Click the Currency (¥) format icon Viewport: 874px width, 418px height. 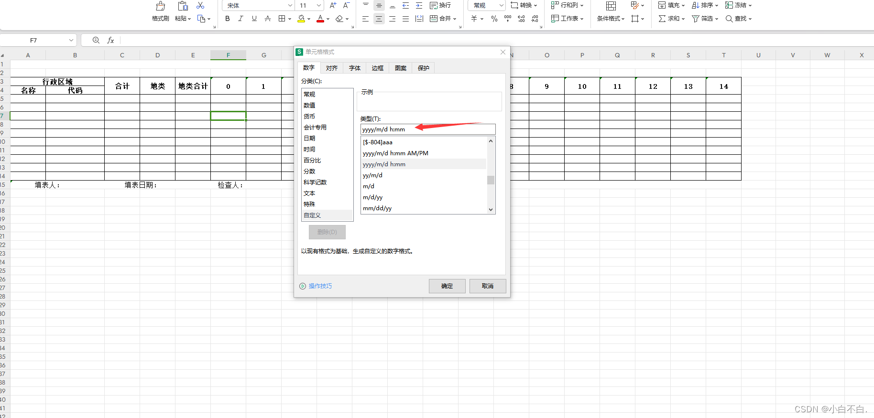(474, 19)
